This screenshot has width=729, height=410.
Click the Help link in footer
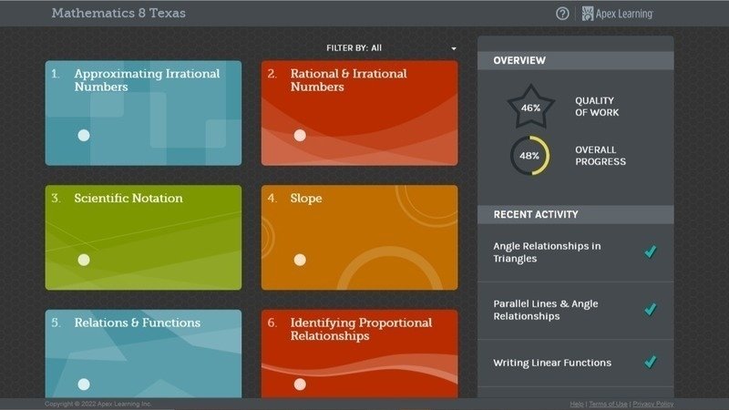pos(577,404)
